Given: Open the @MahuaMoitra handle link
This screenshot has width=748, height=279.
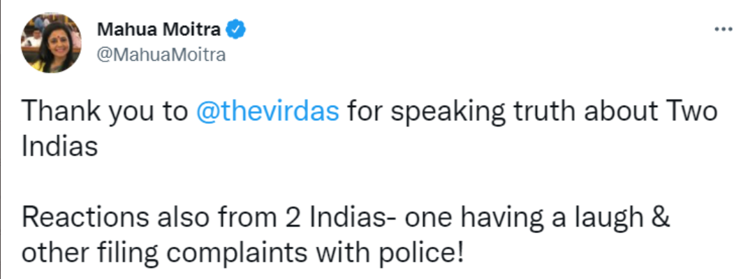Looking at the screenshot, I should (x=161, y=55).
